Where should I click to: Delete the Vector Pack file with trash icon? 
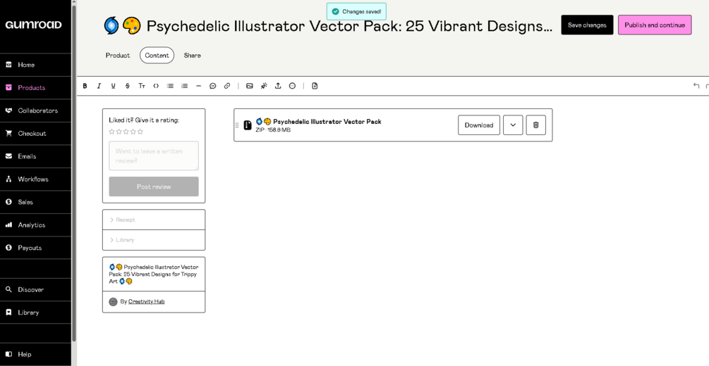click(x=536, y=125)
